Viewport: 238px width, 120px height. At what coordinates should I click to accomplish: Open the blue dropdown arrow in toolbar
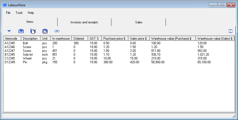[x=9, y=31]
